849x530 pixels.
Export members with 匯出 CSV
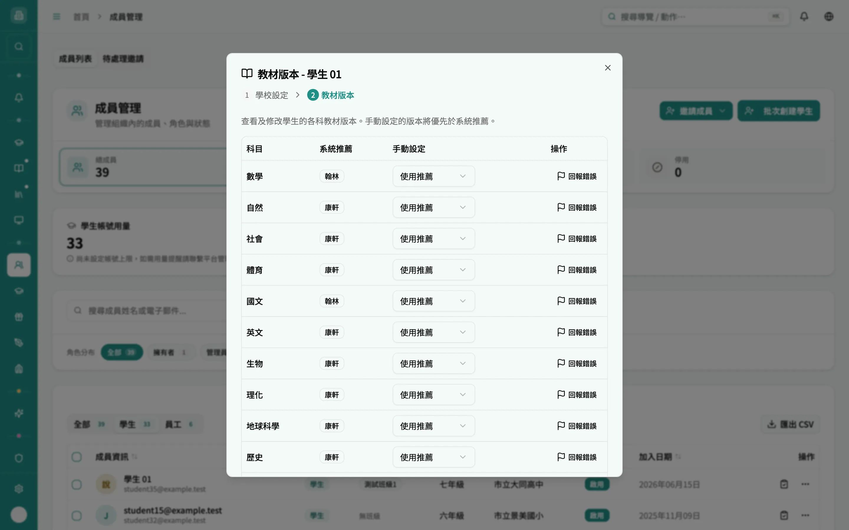tap(790, 425)
